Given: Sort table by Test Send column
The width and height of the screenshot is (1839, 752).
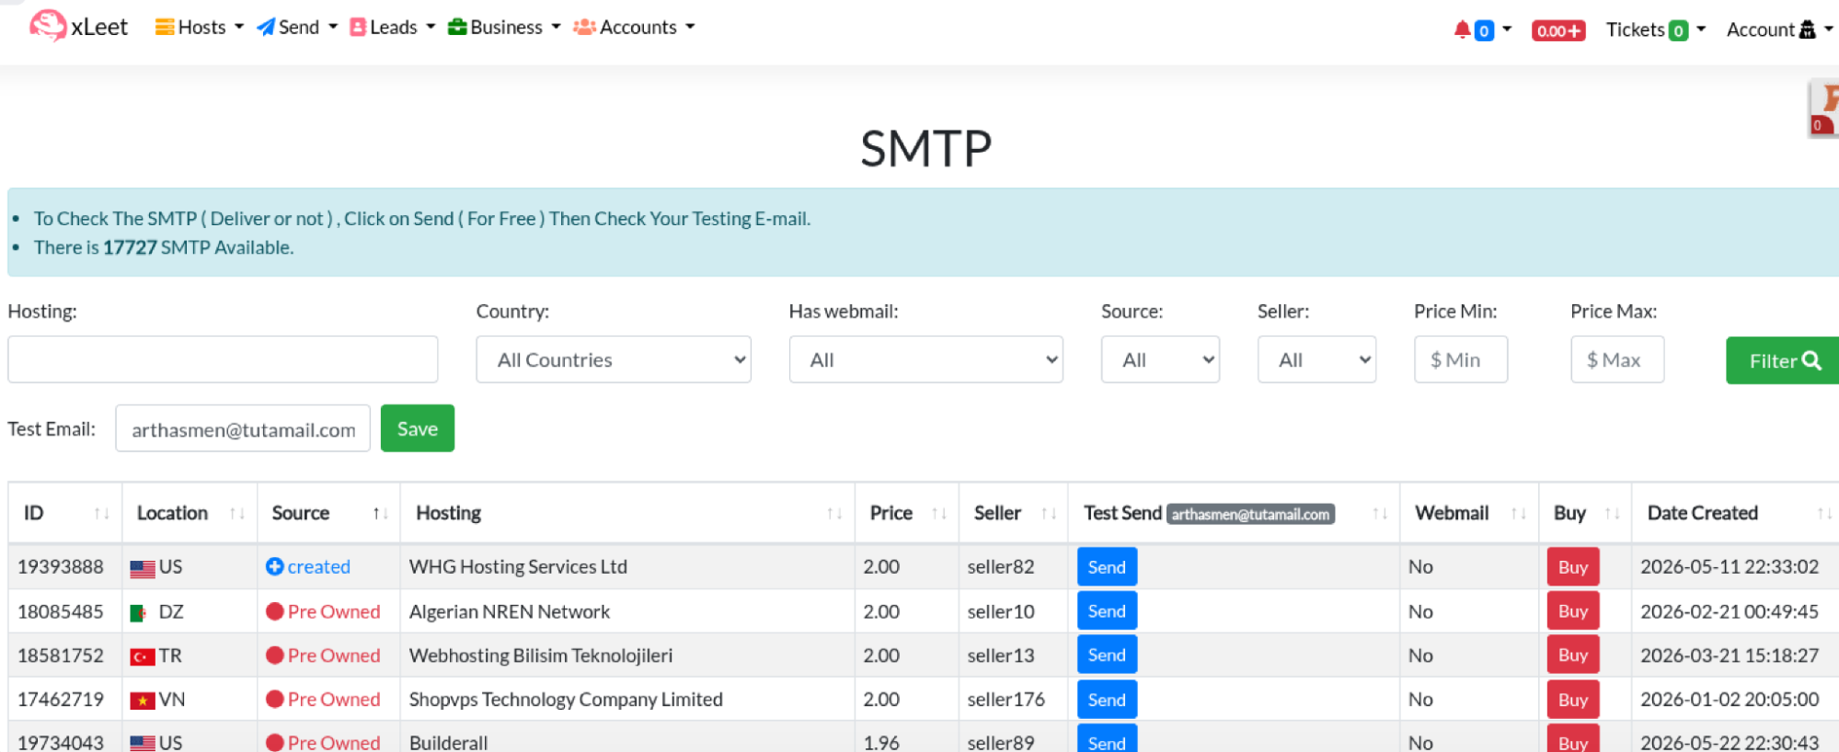Looking at the screenshot, I should coord(1234,513).
